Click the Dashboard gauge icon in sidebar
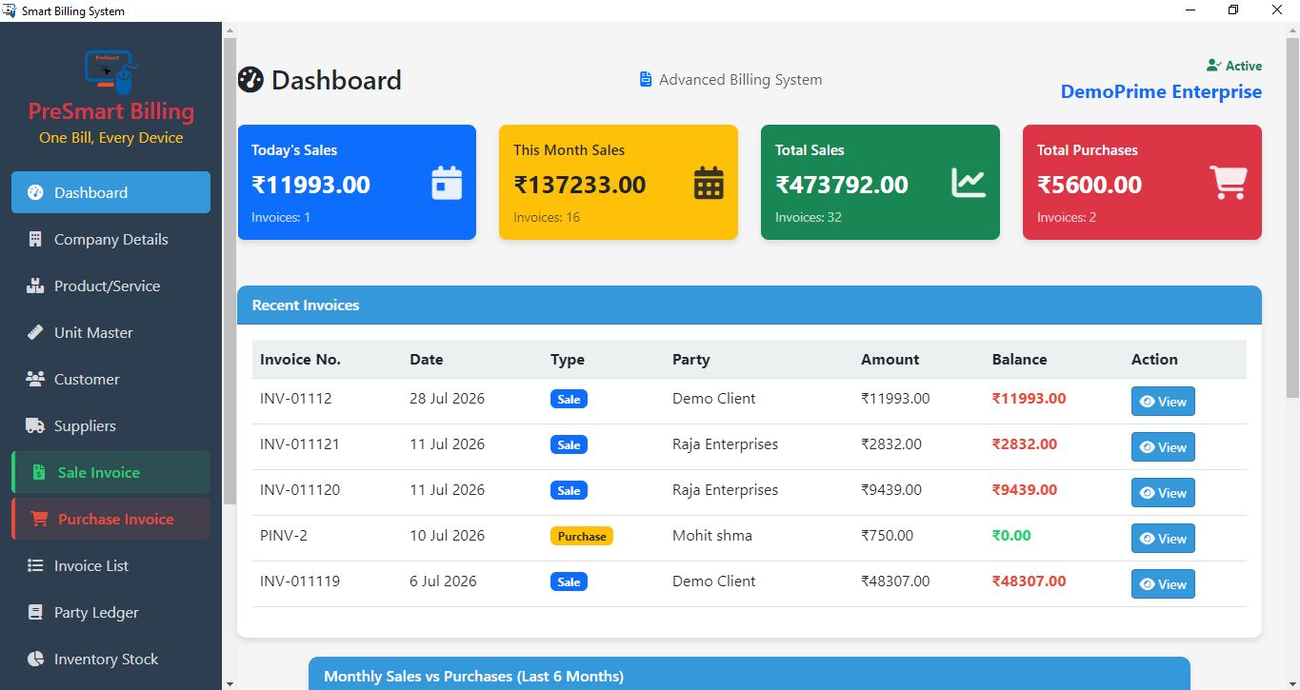Viewport: 1300px width, 690px height. [x=35, y=192]
